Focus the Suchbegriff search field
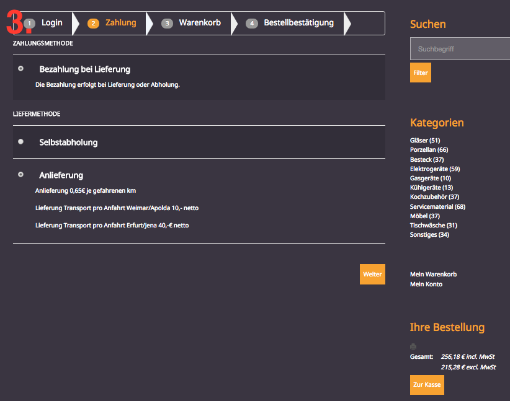The height and width of the screenshot is (401, 510). tap(459, 48)
